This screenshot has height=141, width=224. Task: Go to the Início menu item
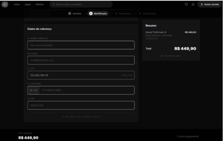[x=17, y=5]
